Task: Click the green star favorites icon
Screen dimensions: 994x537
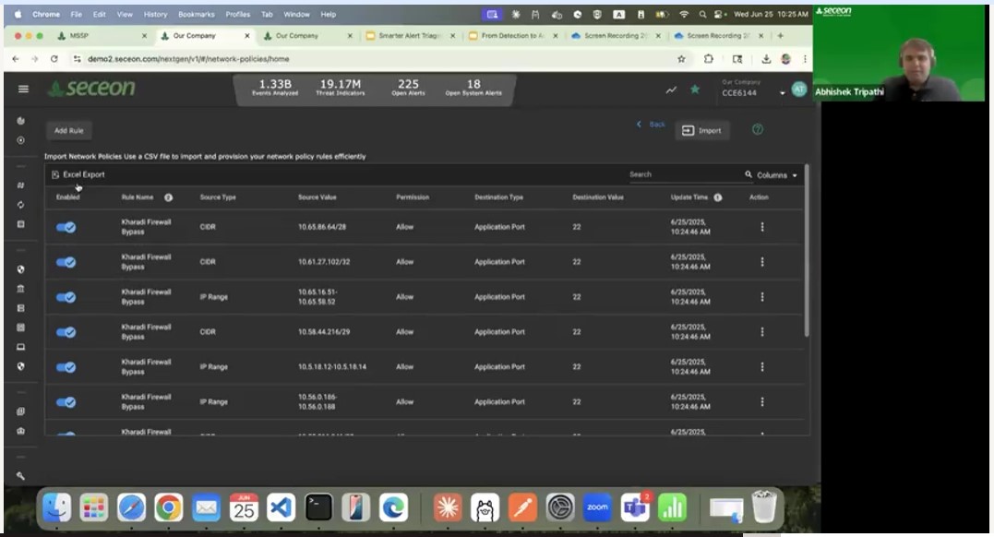Action: click(695, 89)
